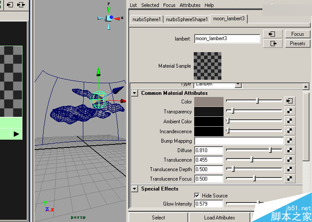Click the Glow Intensity value field 0.579
Screen dimensions: 312x222
pos(209,204)
